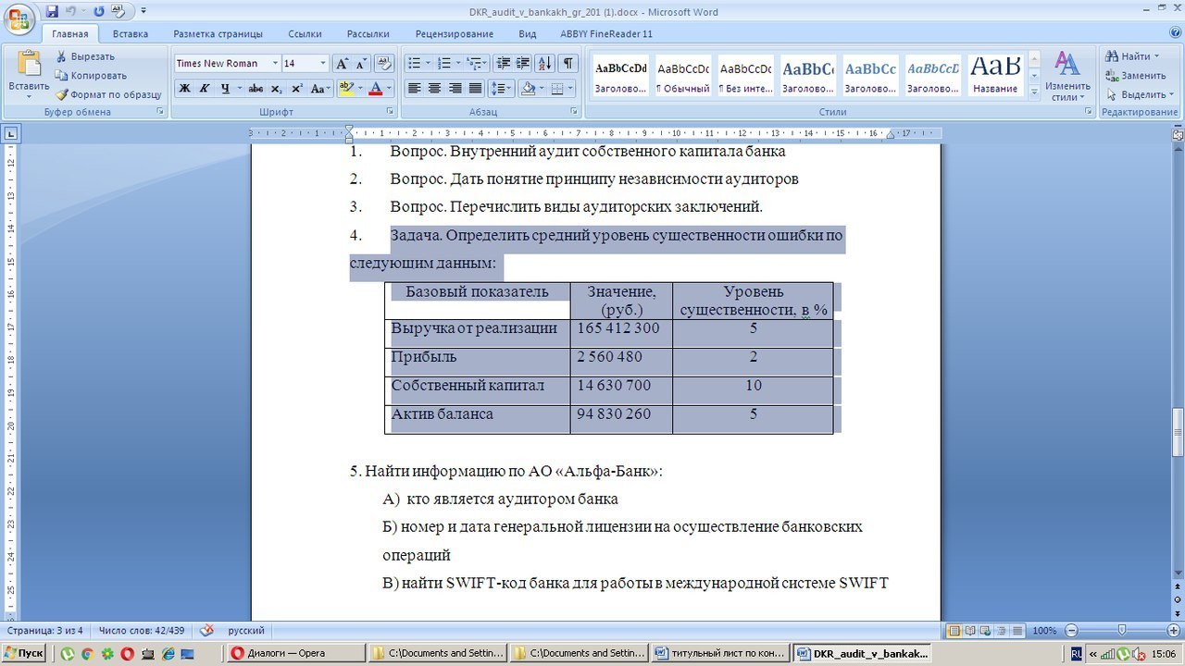Open the Рецензирование tab
1185x666 pixels.
point(455,34)
